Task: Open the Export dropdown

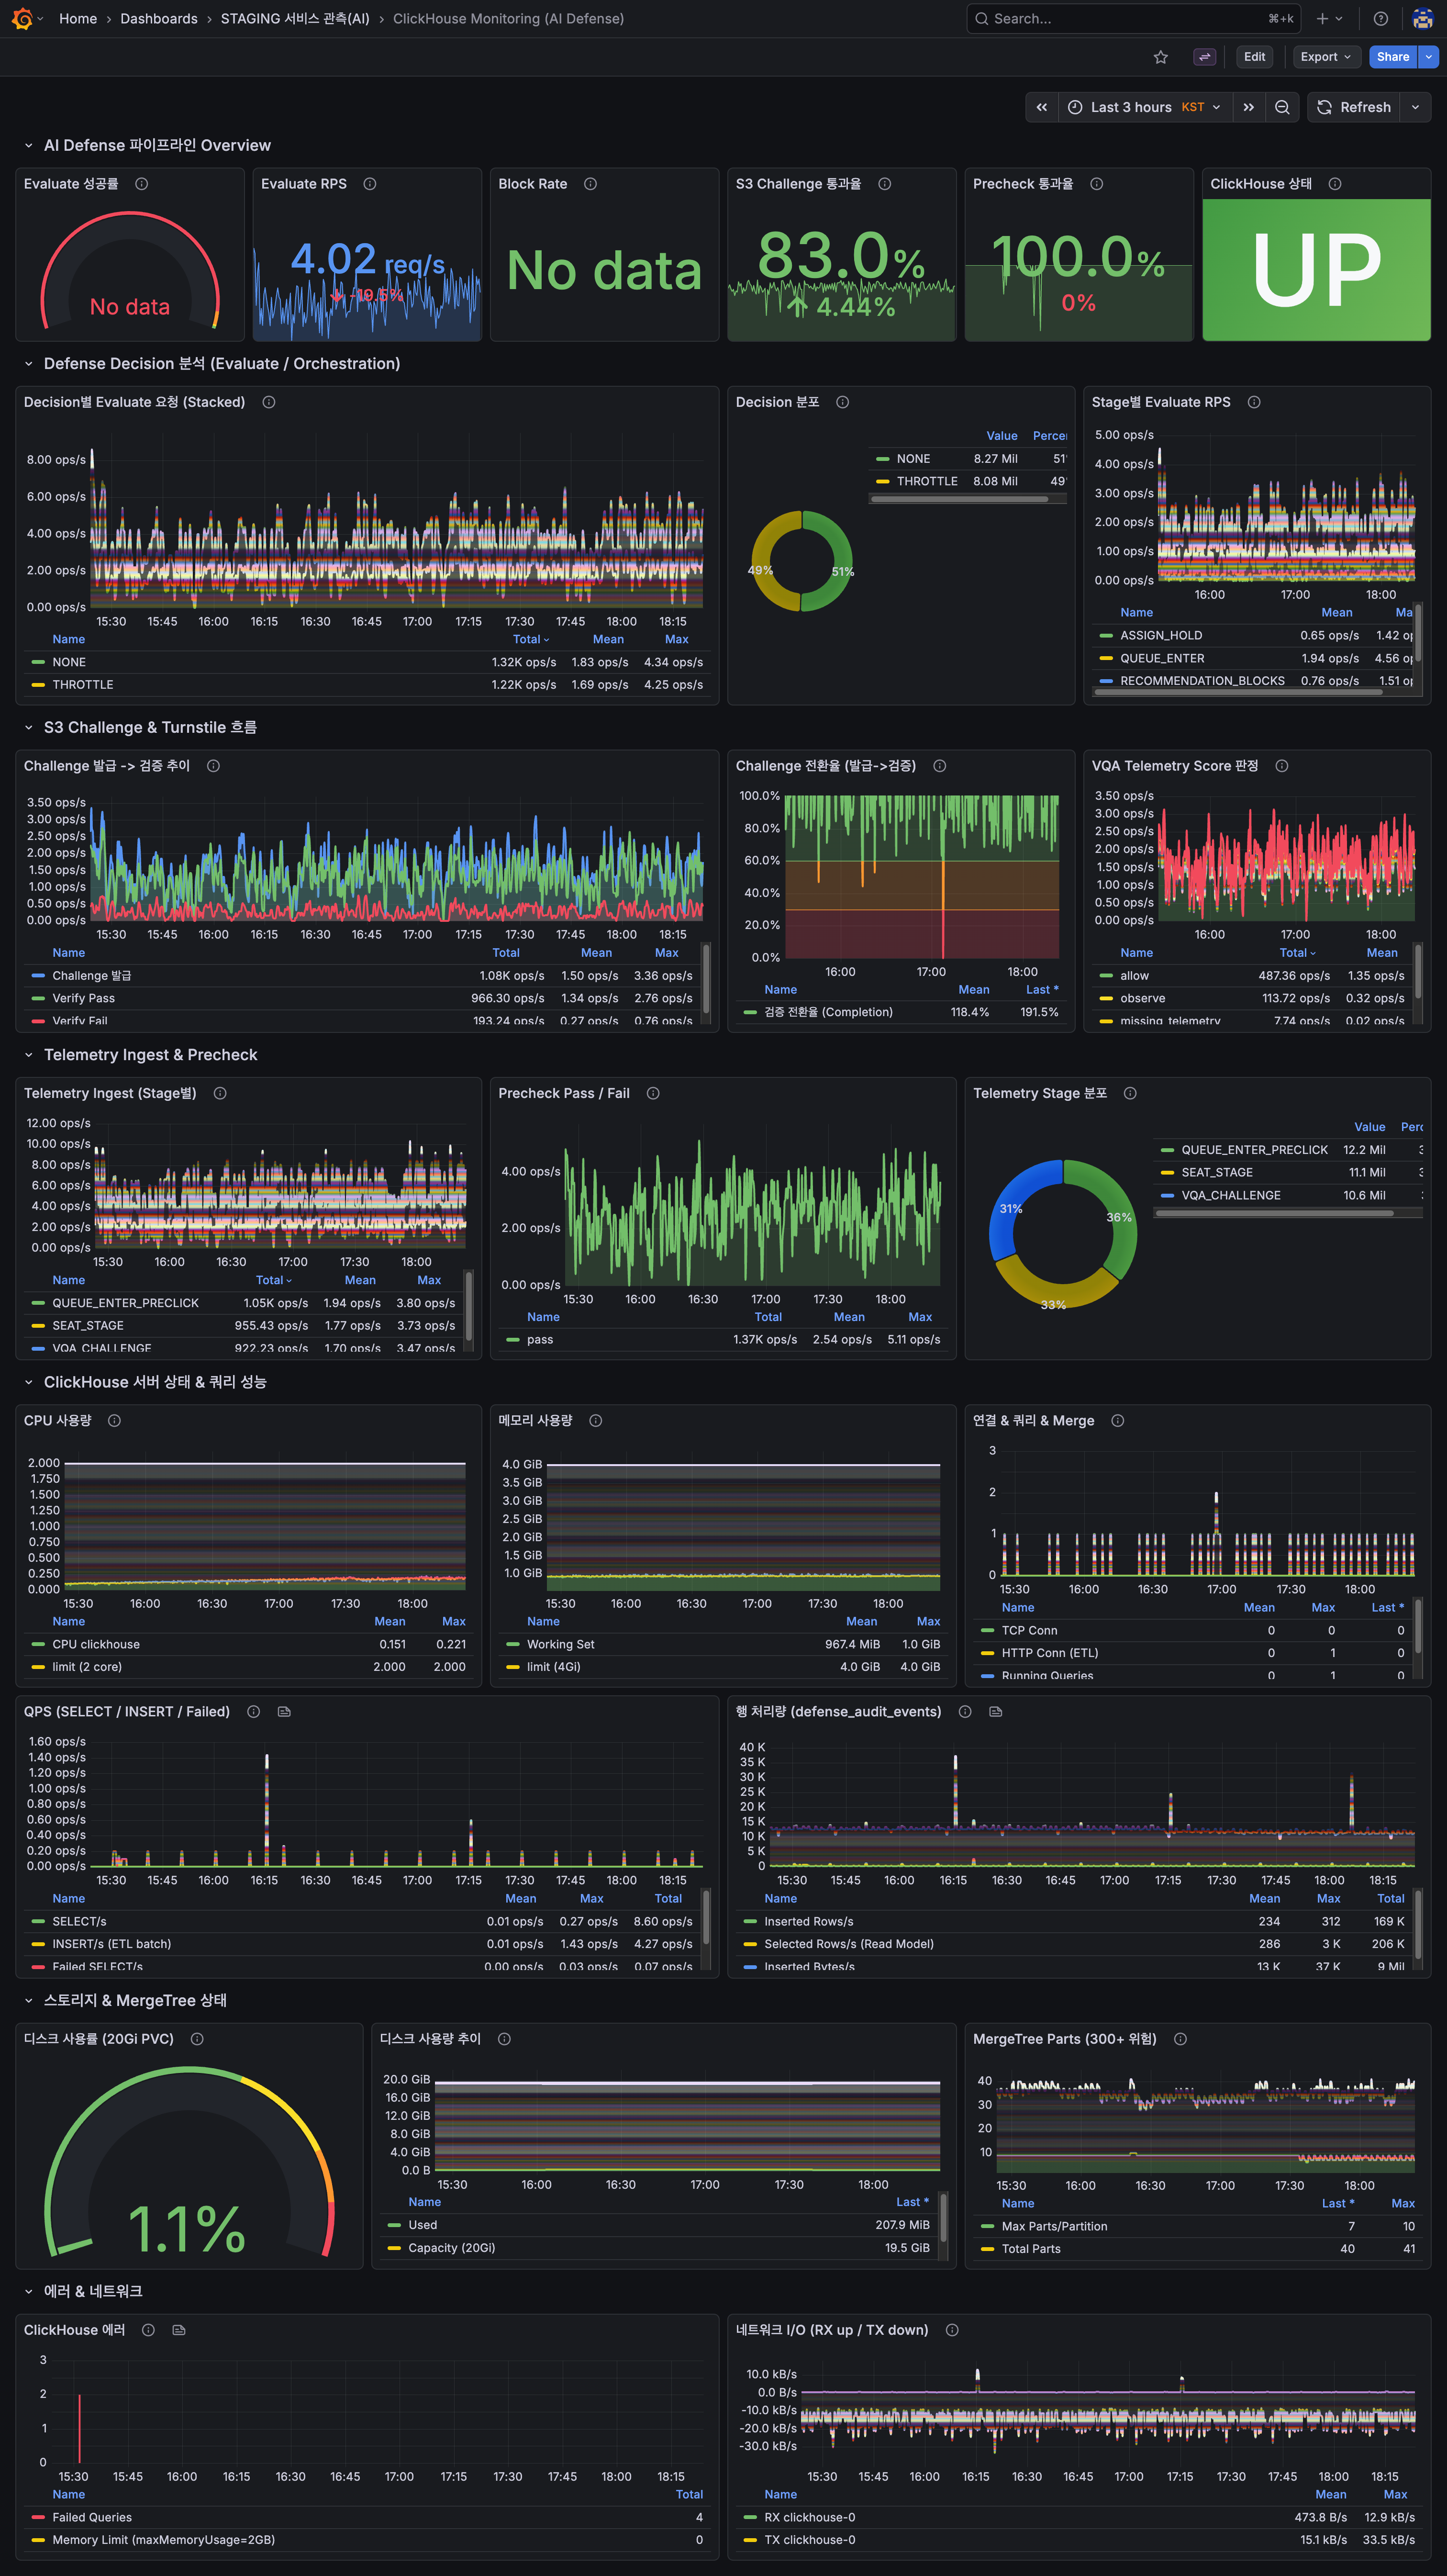Action: (1326, 57)
